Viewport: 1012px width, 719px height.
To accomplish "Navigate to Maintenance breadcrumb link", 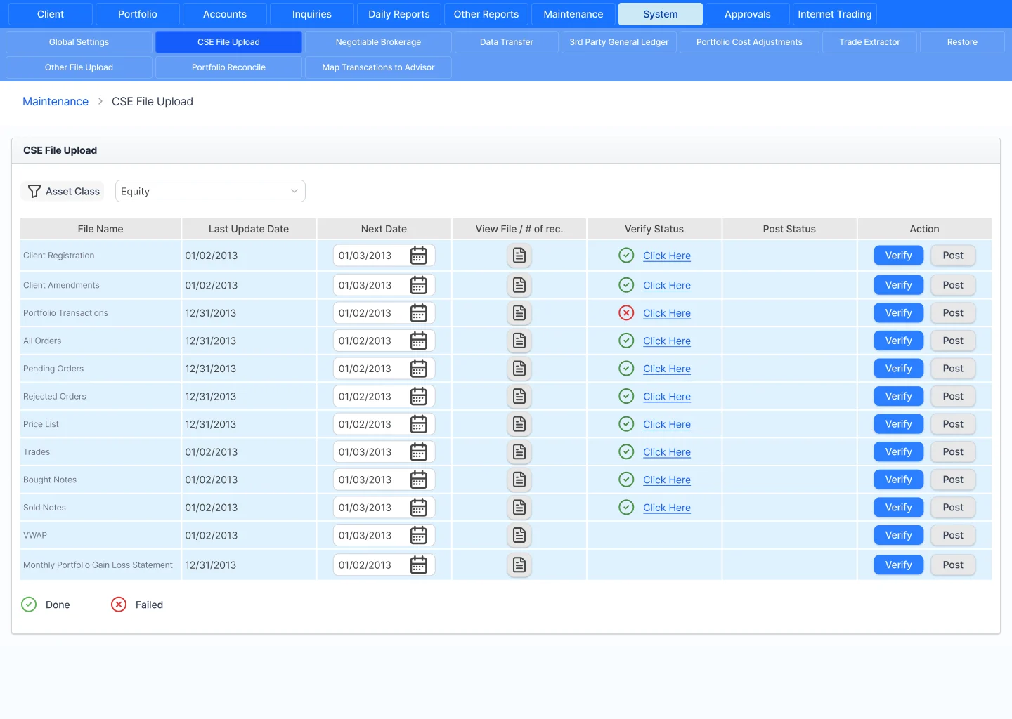I will click(56, 101).
